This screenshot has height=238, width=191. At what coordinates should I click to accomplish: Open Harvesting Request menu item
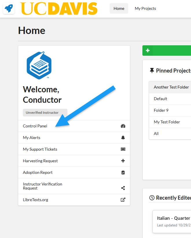[x=74, y=161]
